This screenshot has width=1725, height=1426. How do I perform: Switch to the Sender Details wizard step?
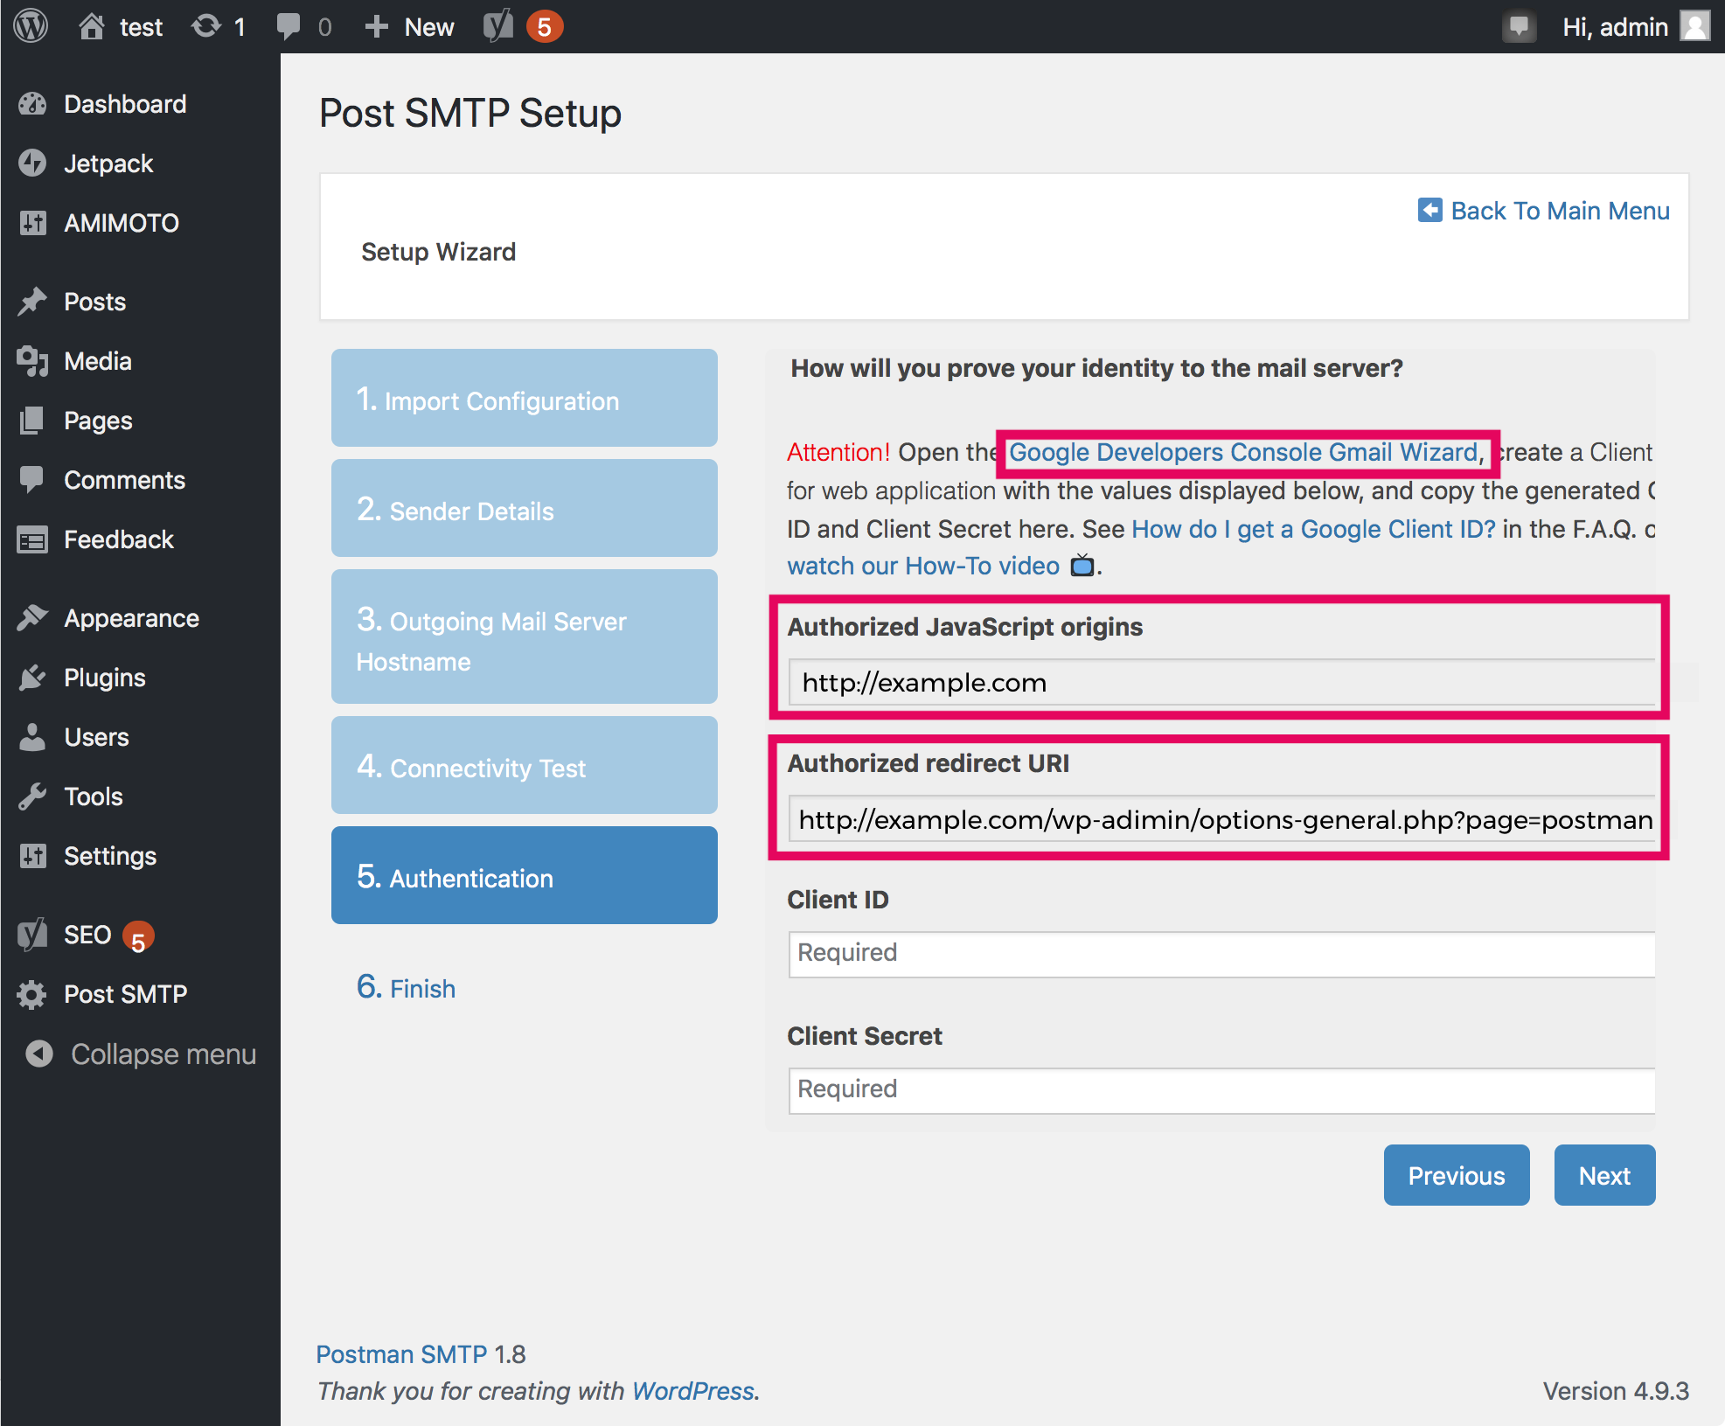[x=523, y=508]
